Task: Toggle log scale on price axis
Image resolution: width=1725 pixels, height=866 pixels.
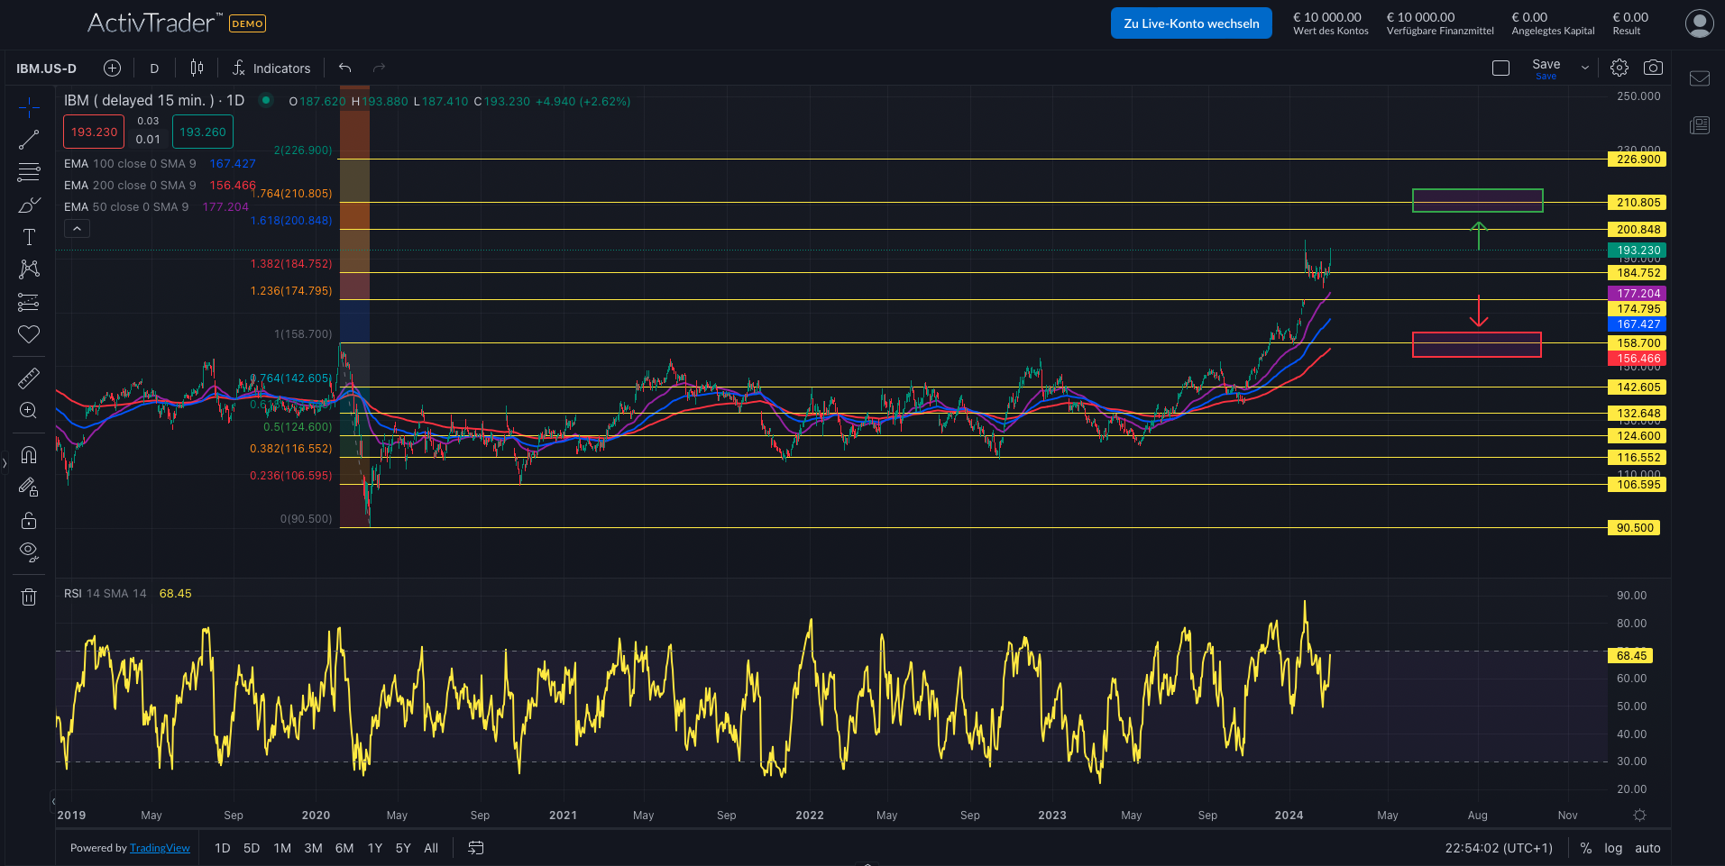Action: click(1613, 848)
